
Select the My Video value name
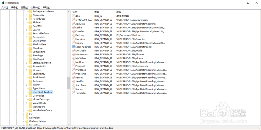[x=80, y=58]
